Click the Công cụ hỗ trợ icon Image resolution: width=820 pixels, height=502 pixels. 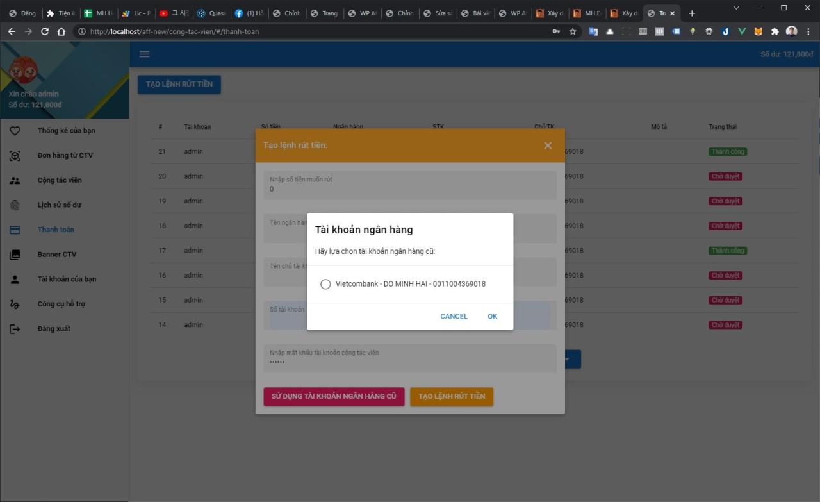(x=15, y=304)
